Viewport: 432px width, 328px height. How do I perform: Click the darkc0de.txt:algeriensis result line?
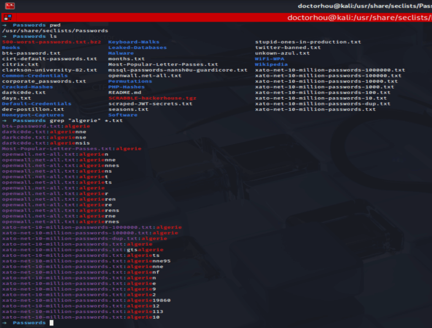(46, 143)
